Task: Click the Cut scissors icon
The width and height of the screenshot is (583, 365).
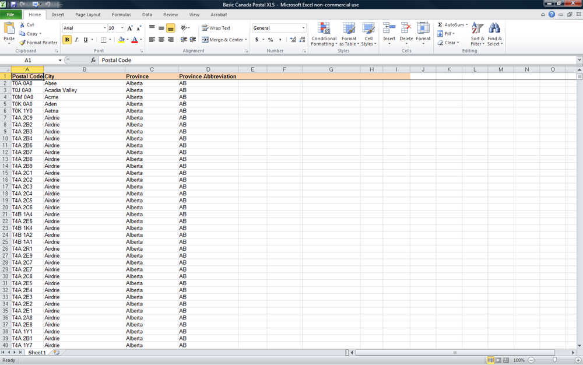Action: 22,24
